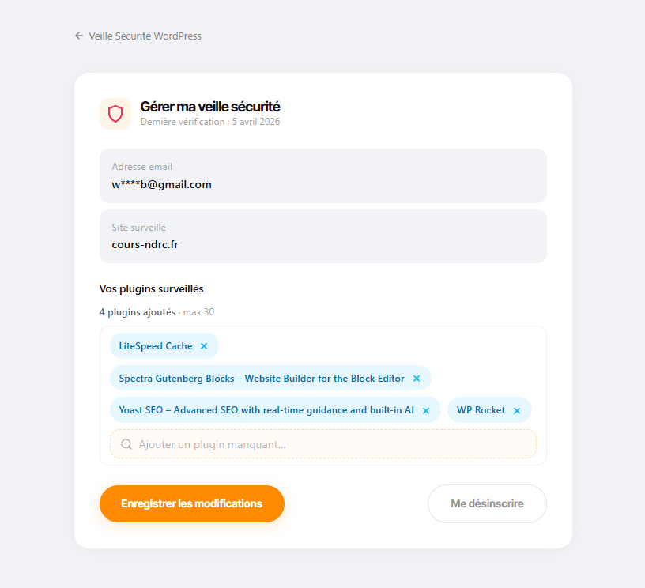This screenshot has width=645, height=588.
Task: Remove Yoast SEO with its X icon
Action: pos(427,410)
